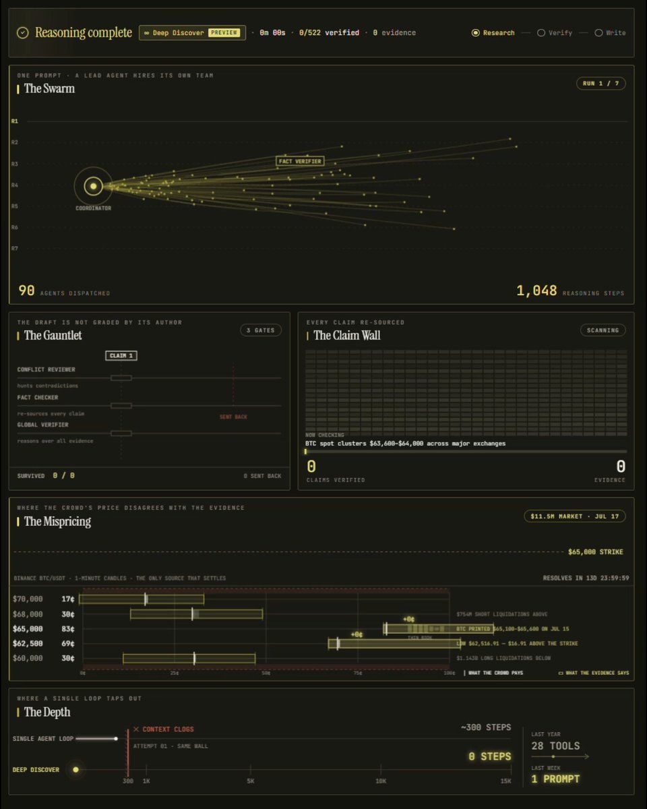
Task: Click the 90 Agents Dispatched count
Action: click(64, 291)
